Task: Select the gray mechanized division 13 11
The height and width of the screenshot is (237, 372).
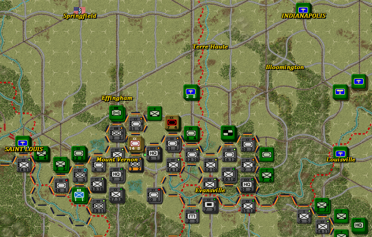Action: tap(98, 206)
